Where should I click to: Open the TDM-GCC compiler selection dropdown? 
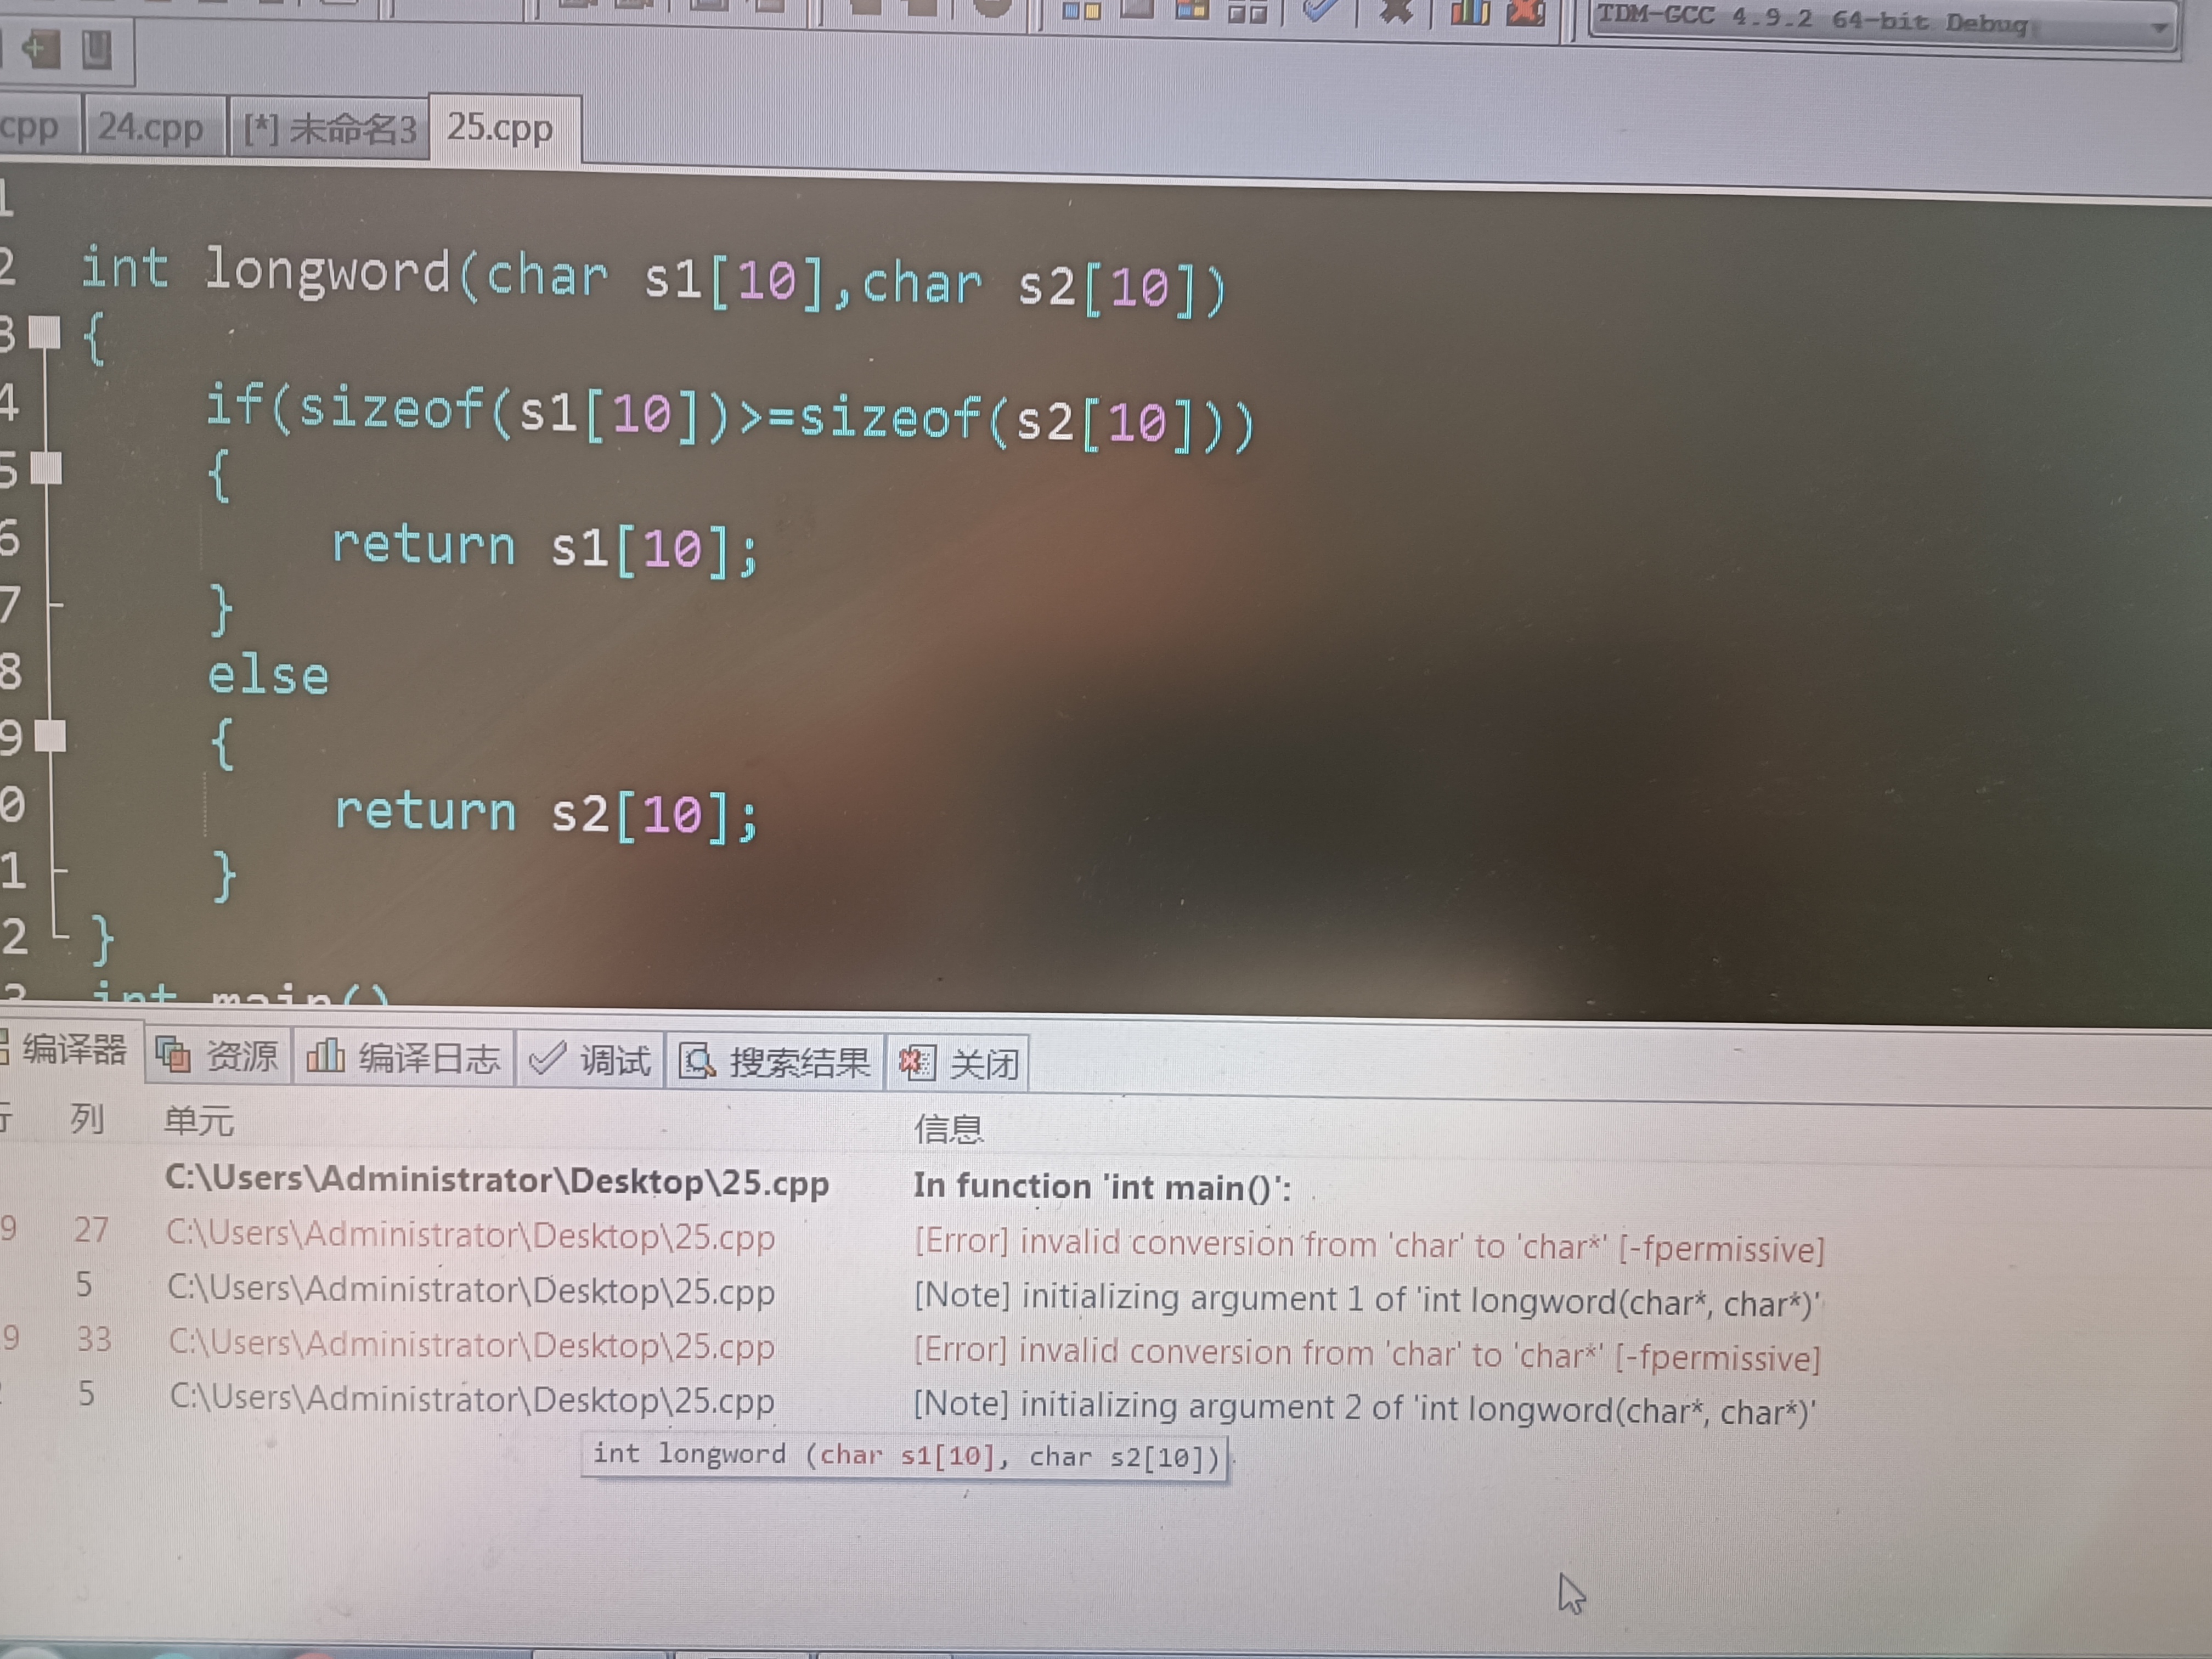(2158, 28)
